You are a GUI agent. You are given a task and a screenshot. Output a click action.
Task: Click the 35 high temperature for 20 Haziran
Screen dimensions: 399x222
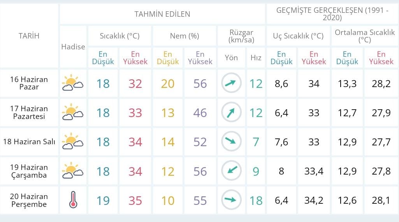click(x=135, y=201)
